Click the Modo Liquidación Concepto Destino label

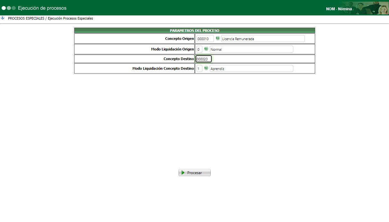coord(163,68)
